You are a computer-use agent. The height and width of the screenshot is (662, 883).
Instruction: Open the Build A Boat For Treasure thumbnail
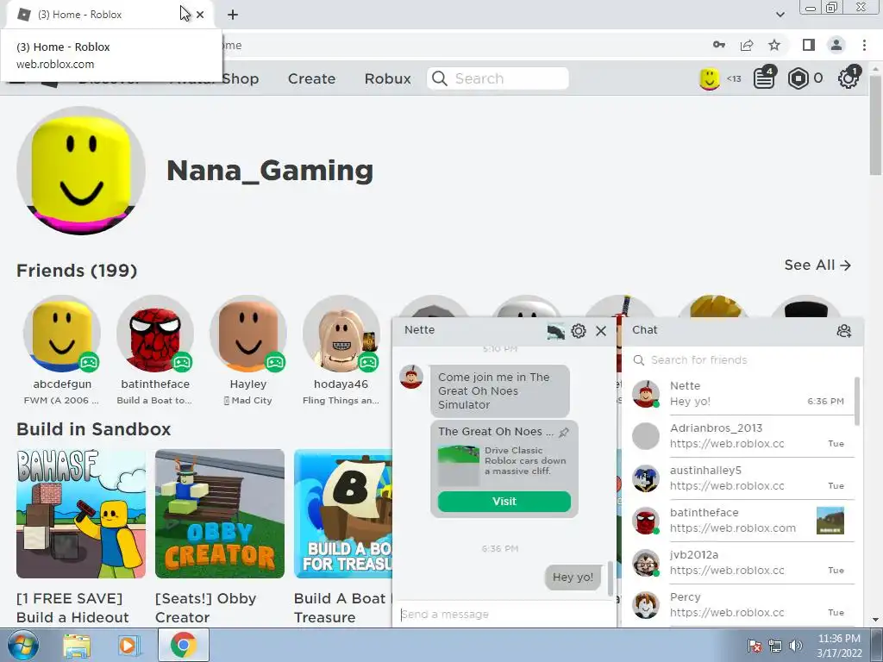(343, 514)
